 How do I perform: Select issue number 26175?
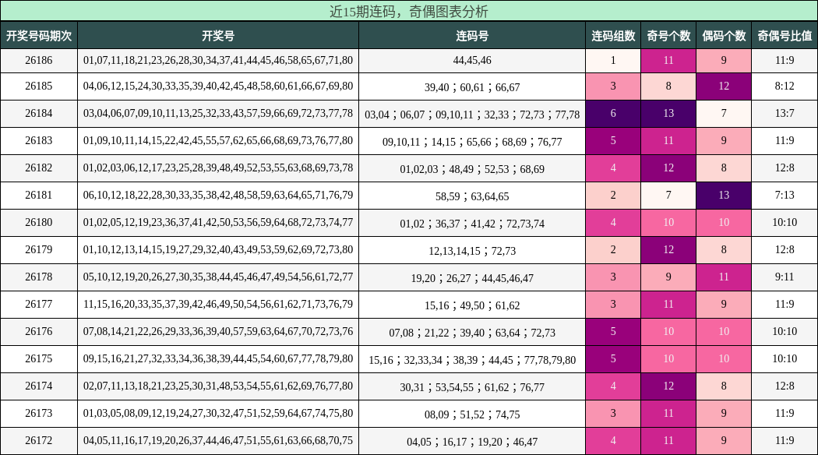[39, 358]
